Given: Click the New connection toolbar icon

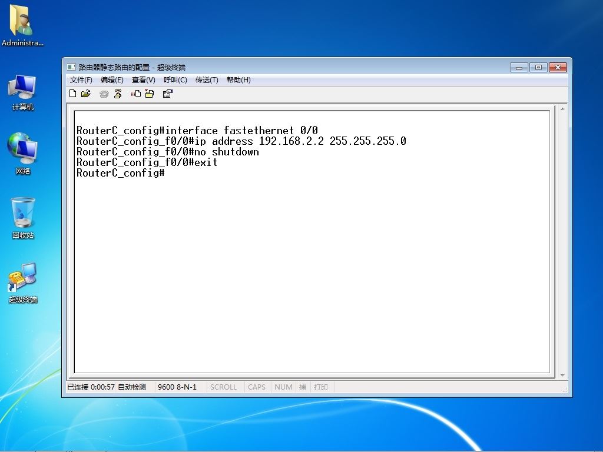Looking at the screenshot, I should pos(72,94).
